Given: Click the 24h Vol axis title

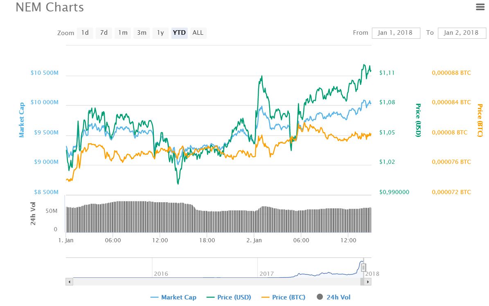Looking at the screenshot, I should [33, 214].
